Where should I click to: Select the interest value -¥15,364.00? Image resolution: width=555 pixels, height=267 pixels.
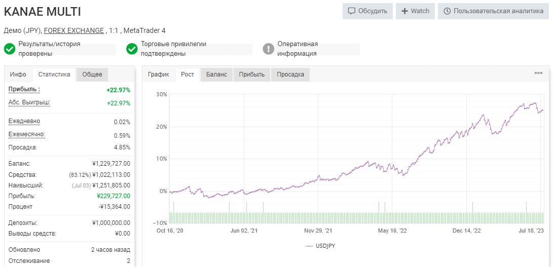point(114,206)
